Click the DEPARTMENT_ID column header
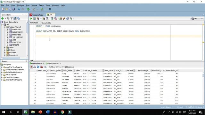The width and height of the screenshot is (205, 115). pos(171,71)
